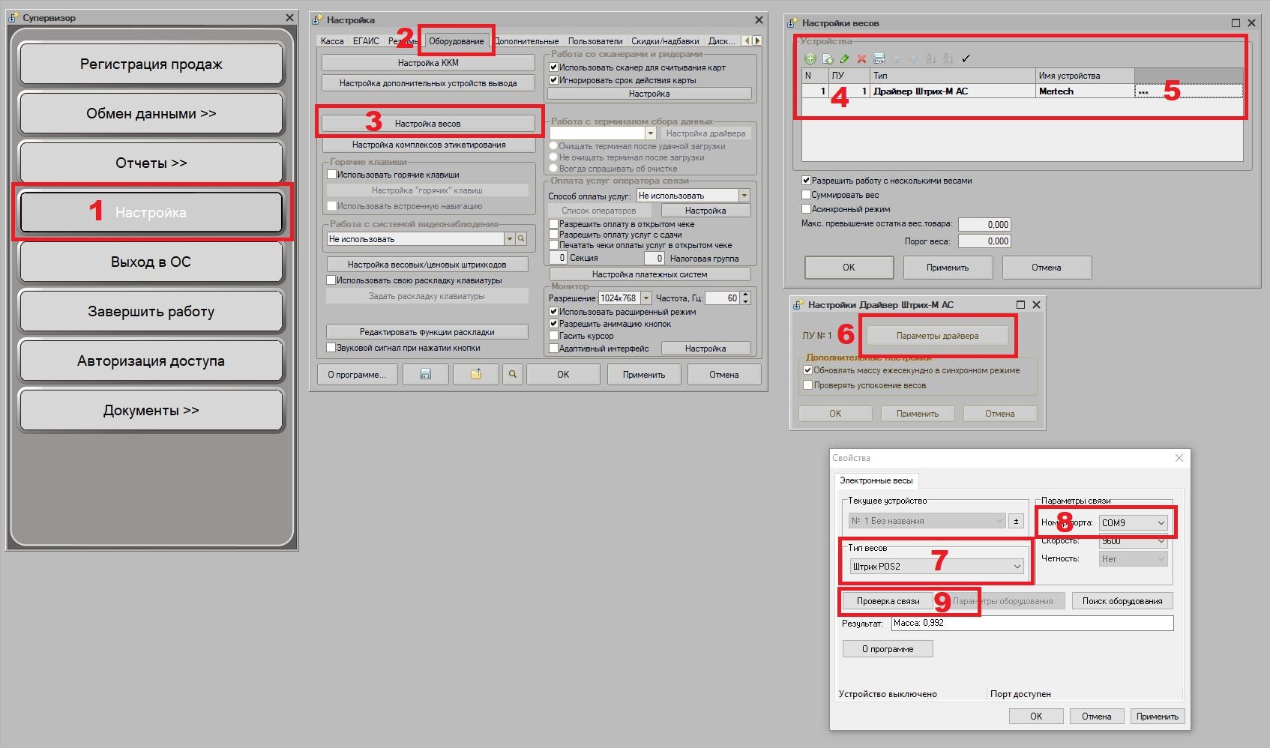This screenshot has width=1270, height=748.
Task: Open the 'ЕГАИС' tab
Action: (366, 41)
